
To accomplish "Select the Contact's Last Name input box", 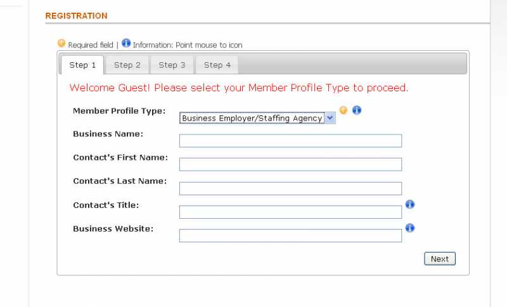I will [290, 188].
